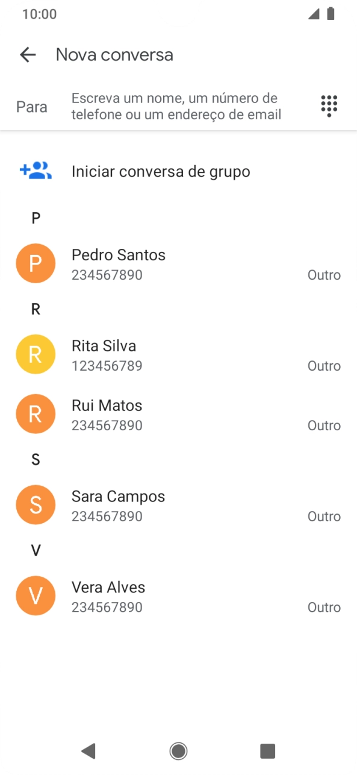Screen dimensions: 357x775
Task: Select Pedro Santos's avatar circle
Action: (x=36, y=263)
